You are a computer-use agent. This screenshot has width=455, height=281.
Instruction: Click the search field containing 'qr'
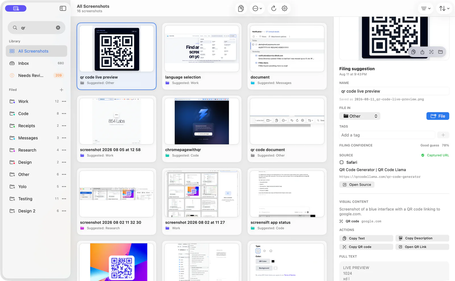point(36,28)
